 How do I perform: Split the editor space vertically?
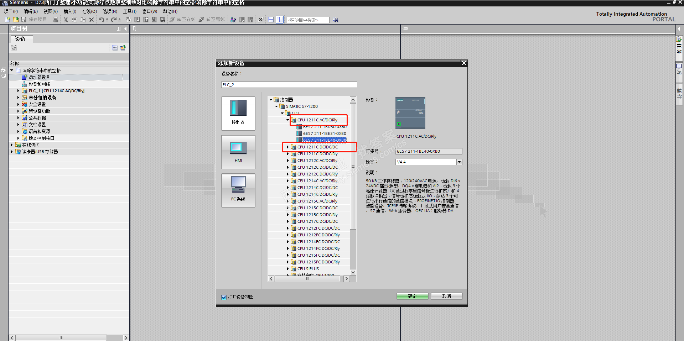point(280,20)
